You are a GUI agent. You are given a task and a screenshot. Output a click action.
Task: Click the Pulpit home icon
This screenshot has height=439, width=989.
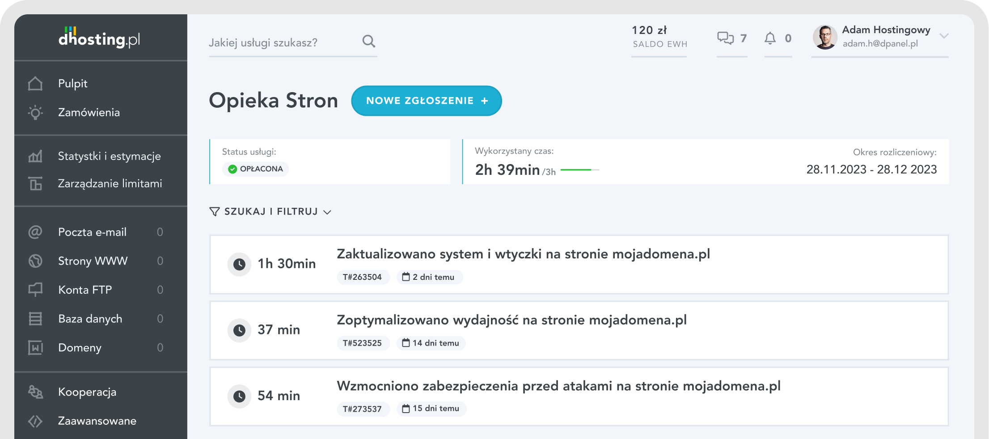coord(35,84)
